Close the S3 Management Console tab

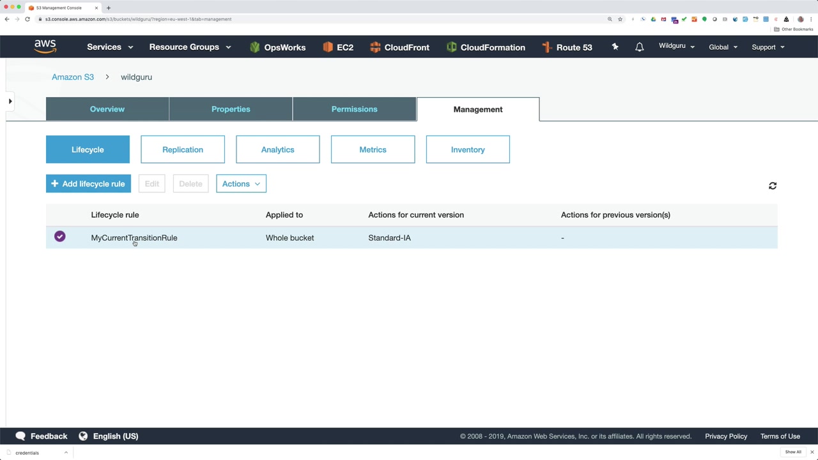(96, 8)
